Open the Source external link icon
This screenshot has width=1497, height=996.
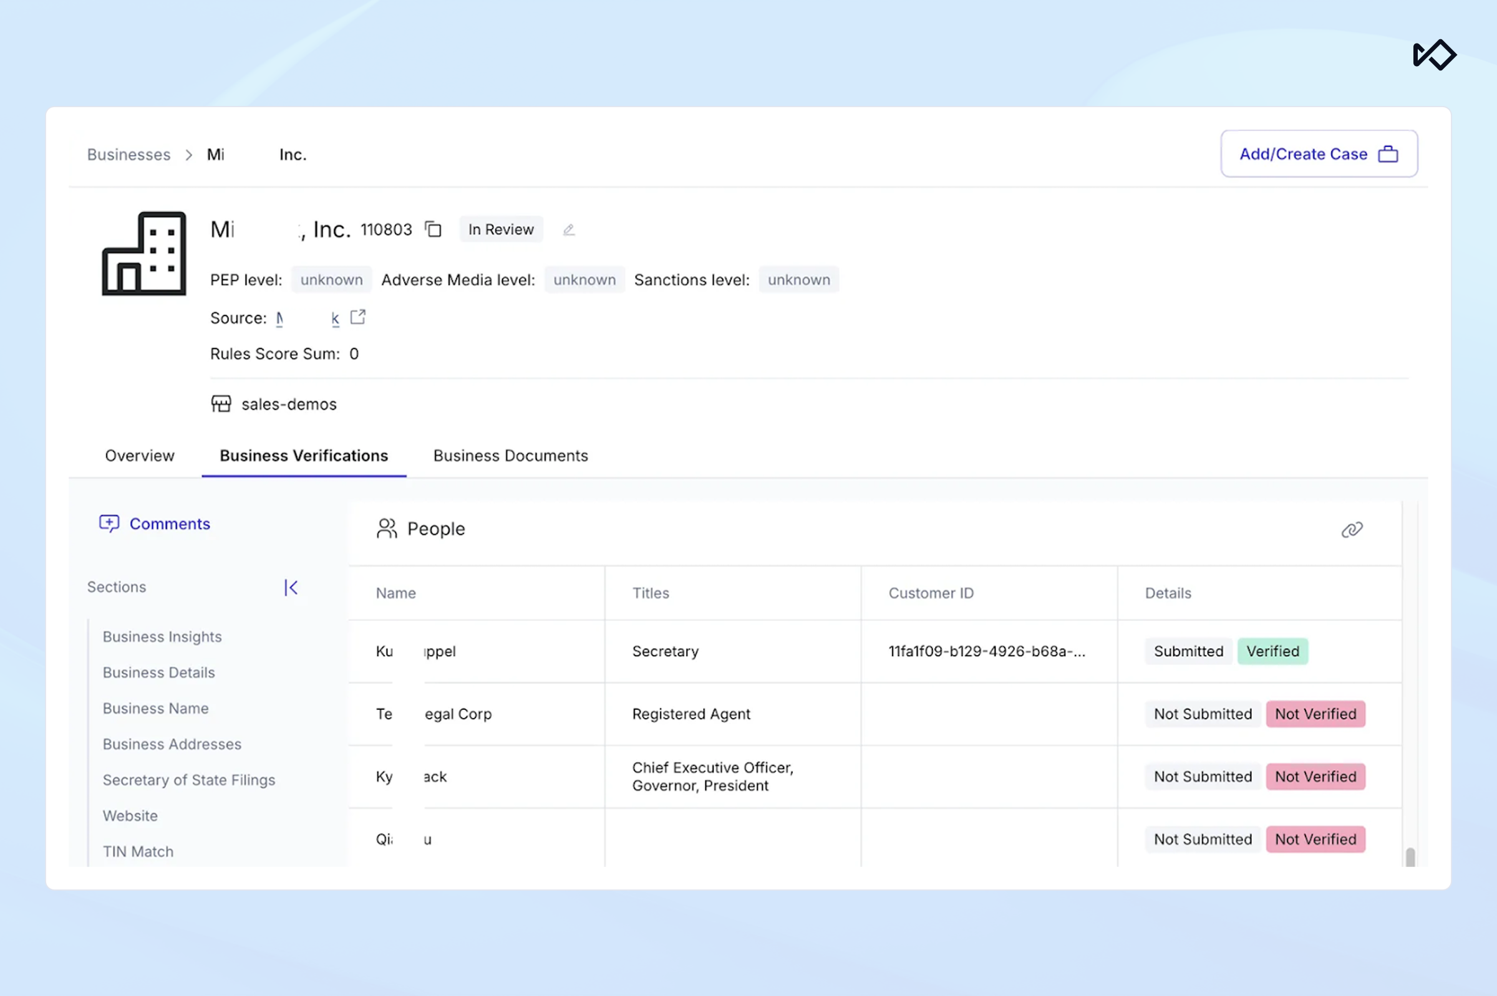[358, 317]
